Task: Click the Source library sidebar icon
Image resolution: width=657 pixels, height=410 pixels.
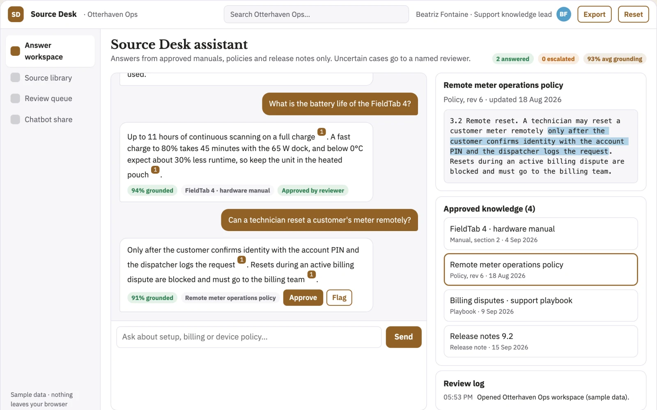Action: click(15, 78)
